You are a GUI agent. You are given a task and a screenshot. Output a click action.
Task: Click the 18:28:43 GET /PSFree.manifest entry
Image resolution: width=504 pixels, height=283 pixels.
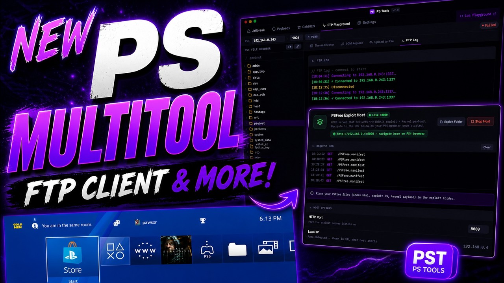pos(337,181)
